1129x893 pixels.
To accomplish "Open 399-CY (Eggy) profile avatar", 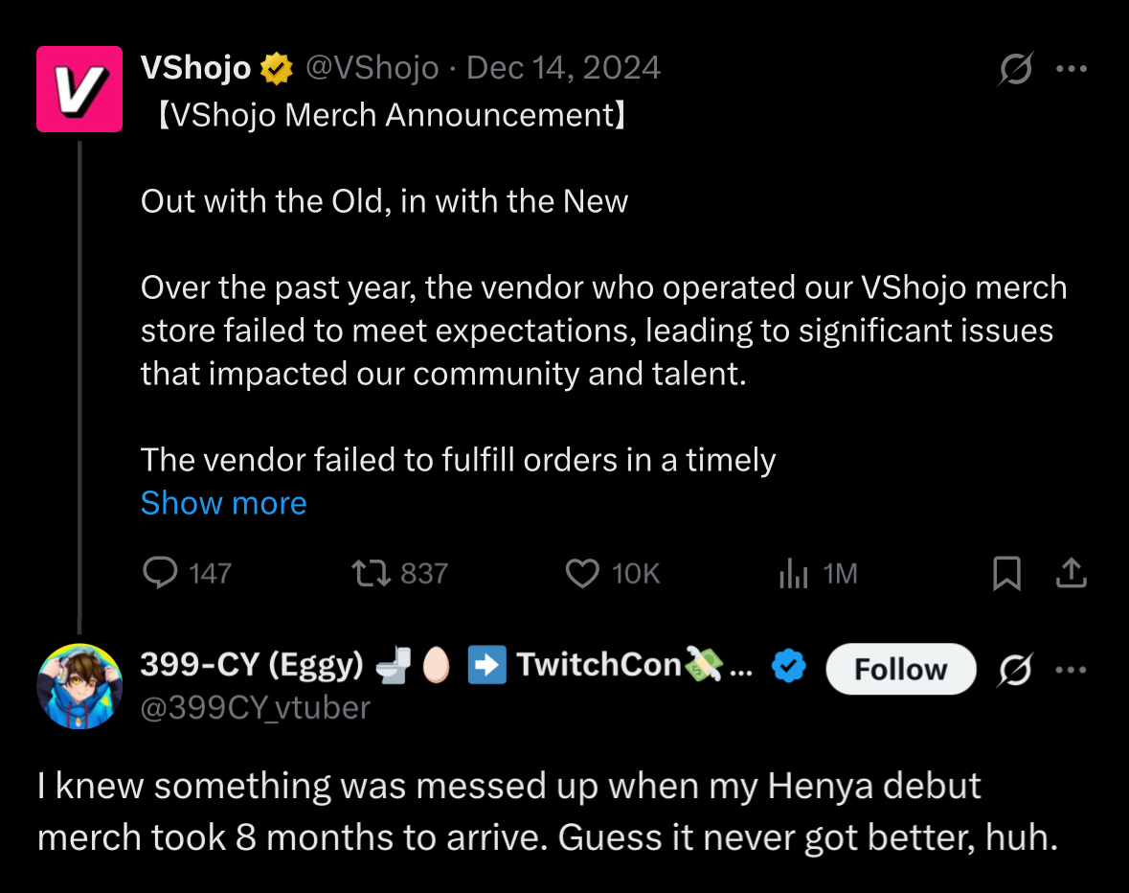I will (79, 686).
